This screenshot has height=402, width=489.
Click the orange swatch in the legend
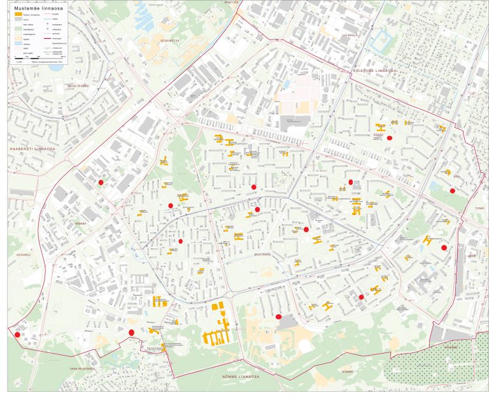[x=18, y=13]
